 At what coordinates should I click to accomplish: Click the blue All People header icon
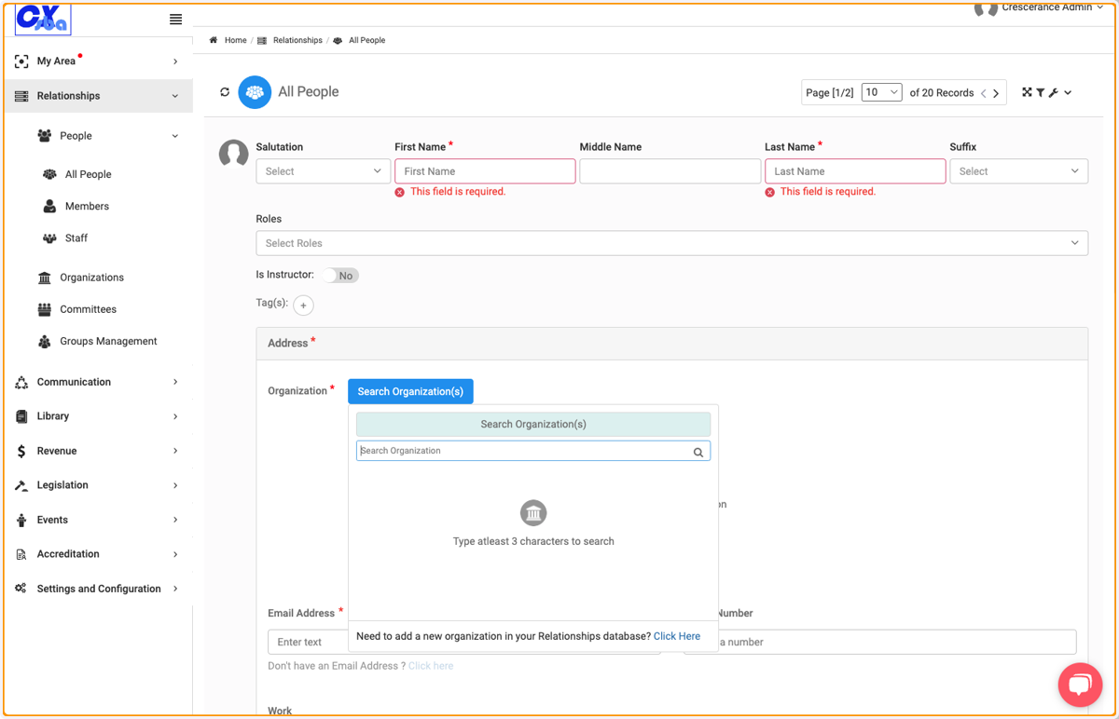point(255,92)
